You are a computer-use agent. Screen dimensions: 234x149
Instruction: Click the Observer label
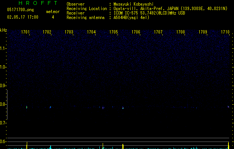click(76, 4)
